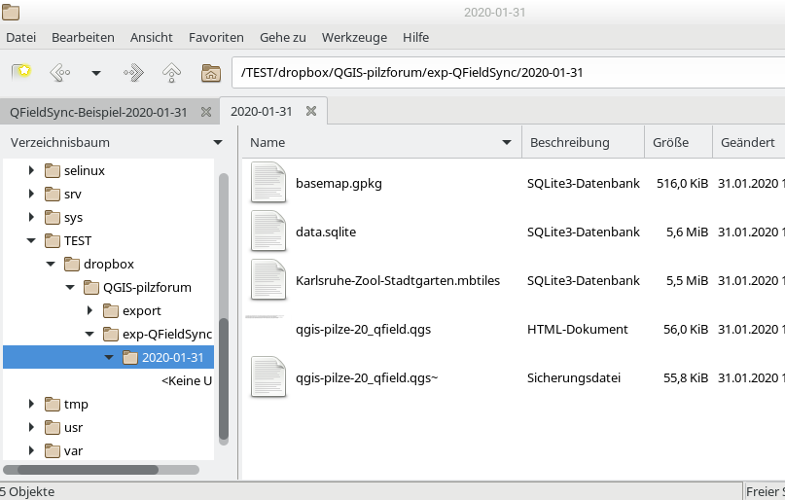Open the back history dropdown arrow
Image resolution: width=785 pixels, height=500 pixels.
click(95, 73)
